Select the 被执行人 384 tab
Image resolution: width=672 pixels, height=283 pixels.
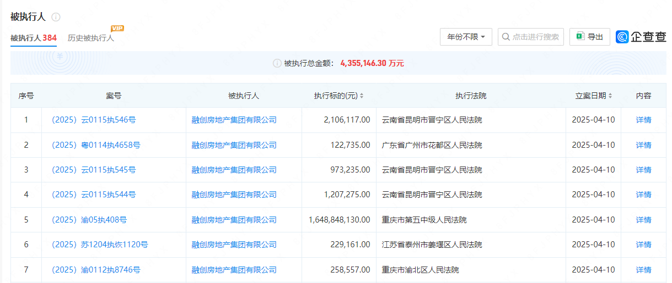coord(33,38)
